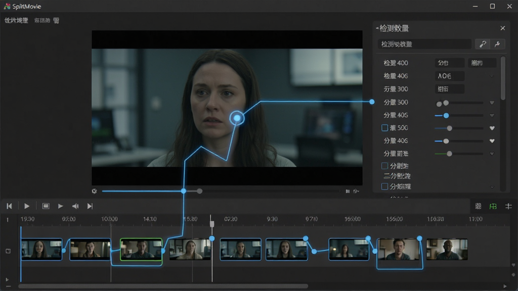
Task: Click the pen/eyedropper icon beside the panel search
Action: (x=483, y=44)
